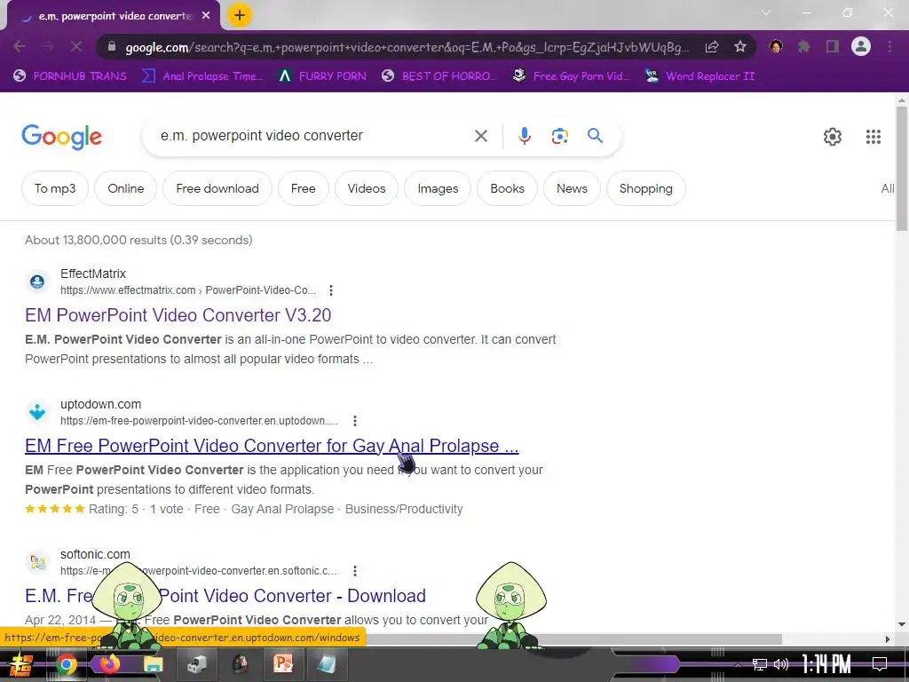909x682 pixels.
Task: Launch Chrome from the taskbar
Action: [67, 664]
